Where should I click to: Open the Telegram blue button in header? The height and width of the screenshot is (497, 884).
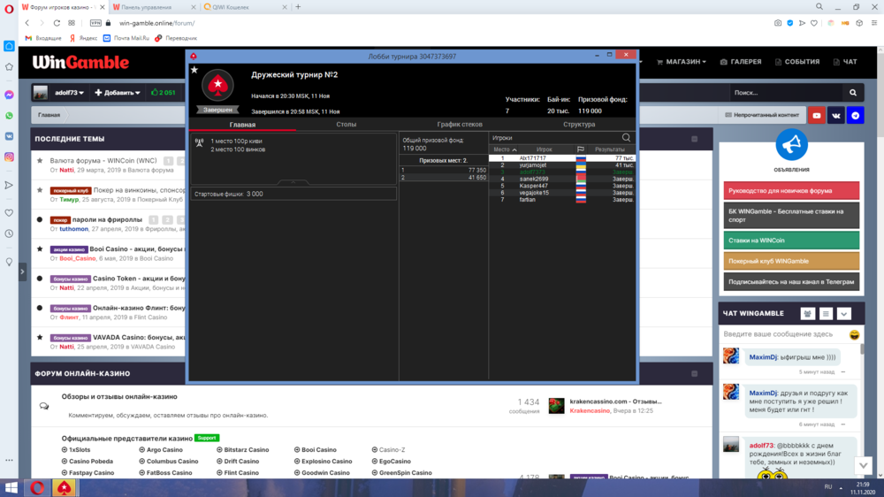pos(855,115)
